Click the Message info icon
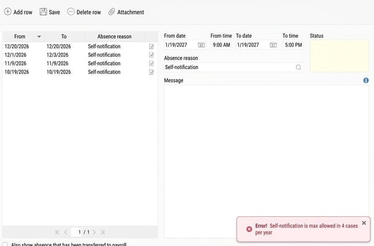 (x=366, y=81)
